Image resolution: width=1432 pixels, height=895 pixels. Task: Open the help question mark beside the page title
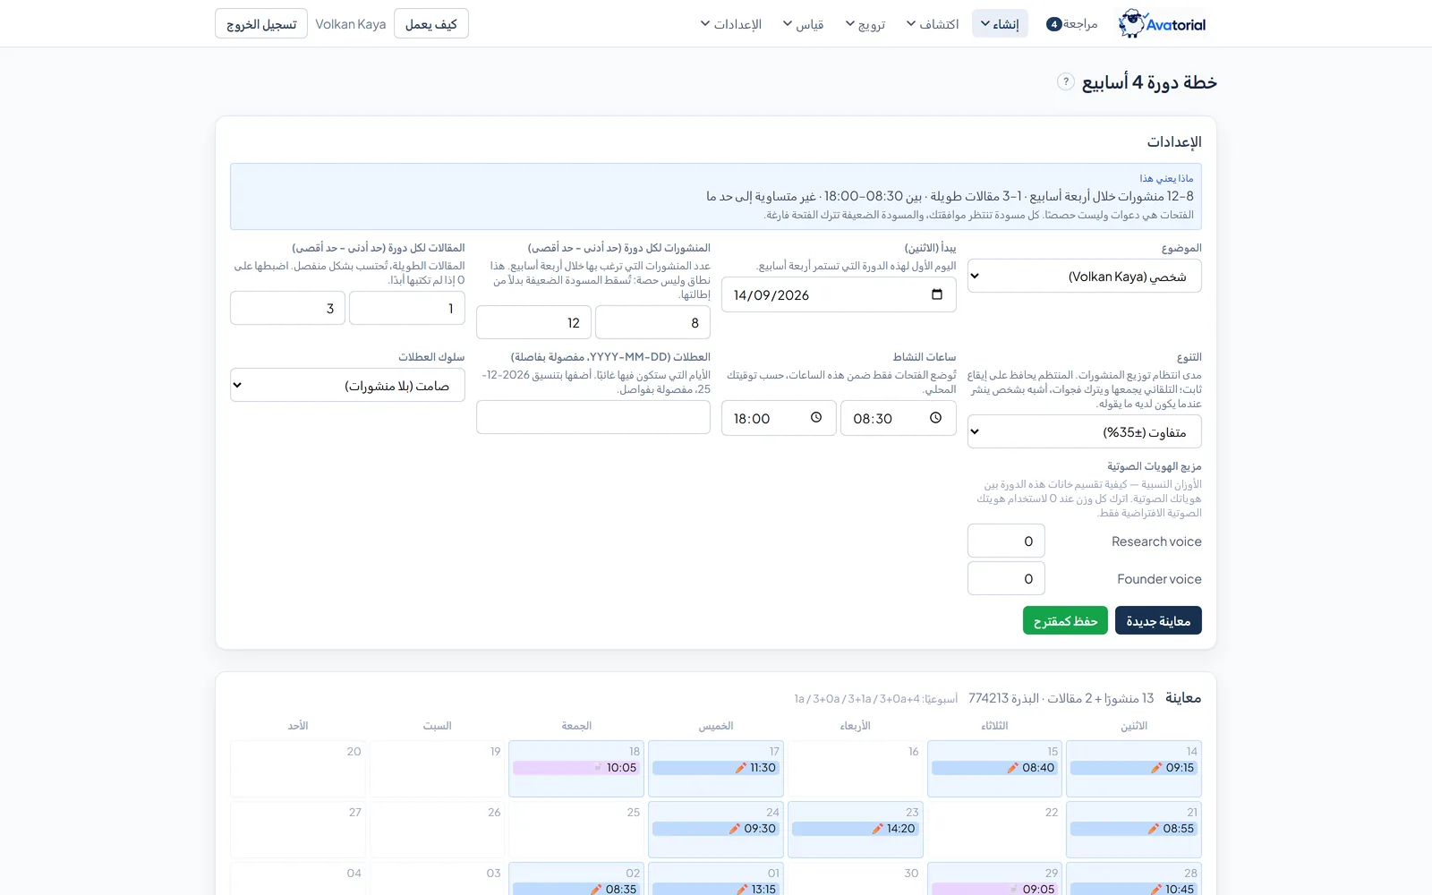[1066, 81]
